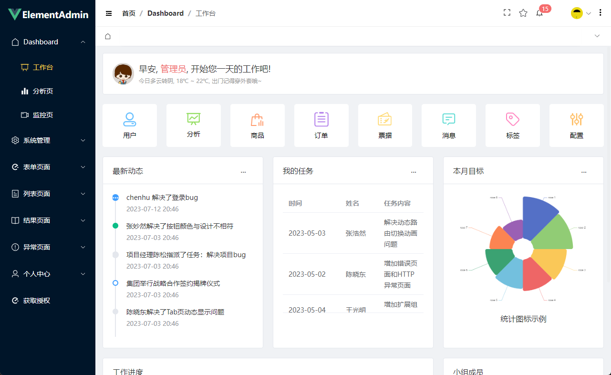
Task: Collapse the Dashboard sidebar menu
Action: pos(48,42)
